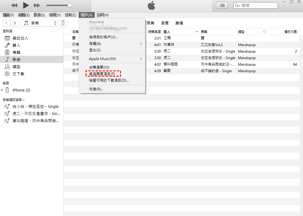This screenshot has width=303, height=216.
Task: Click the iPhone device icon button
Action: pos(63,23)
